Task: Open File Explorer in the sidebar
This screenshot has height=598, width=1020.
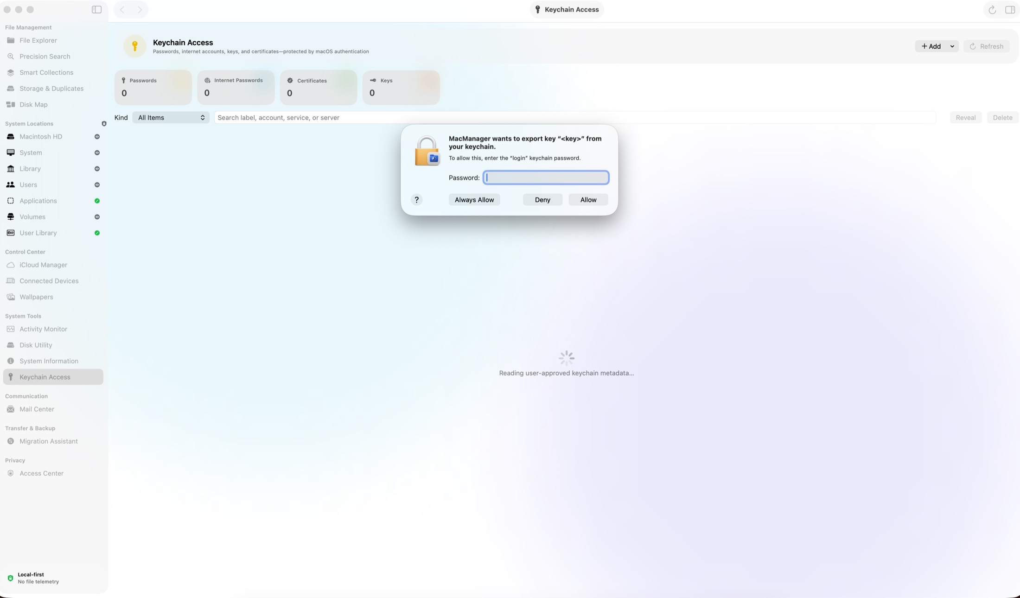Action: (53, 40)
